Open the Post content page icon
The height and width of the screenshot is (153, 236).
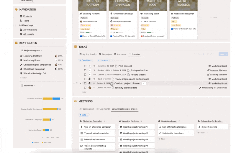tap(116, 66)
